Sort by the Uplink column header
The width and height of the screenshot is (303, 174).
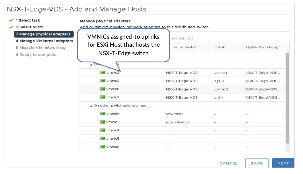pos(220,47)
